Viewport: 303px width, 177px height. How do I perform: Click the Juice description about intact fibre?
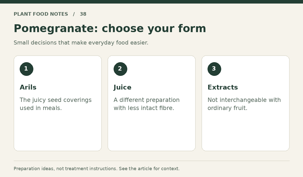point(146,104)
